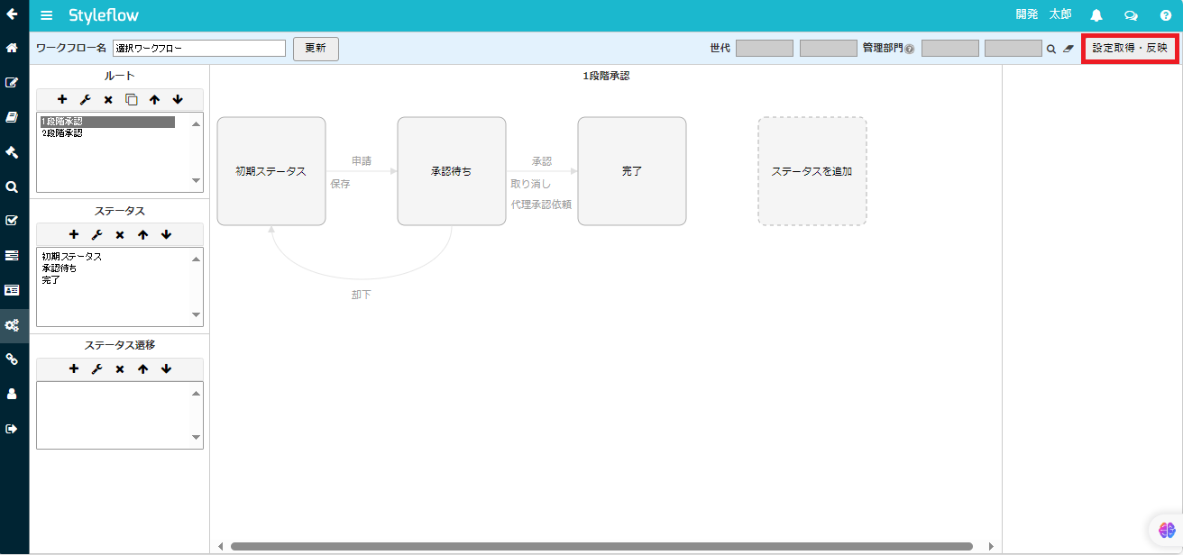Screen dimensions: 1183x555
Task: Click the 承認 transition label
Action: click(x=542, y=161)
